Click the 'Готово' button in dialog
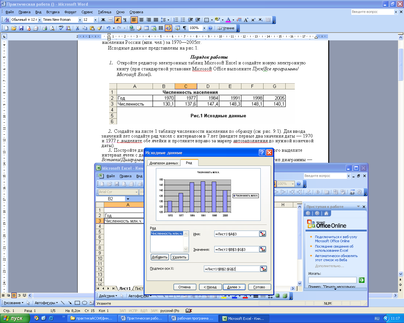The height and width of the screenshot is (323, 404). 259,287
